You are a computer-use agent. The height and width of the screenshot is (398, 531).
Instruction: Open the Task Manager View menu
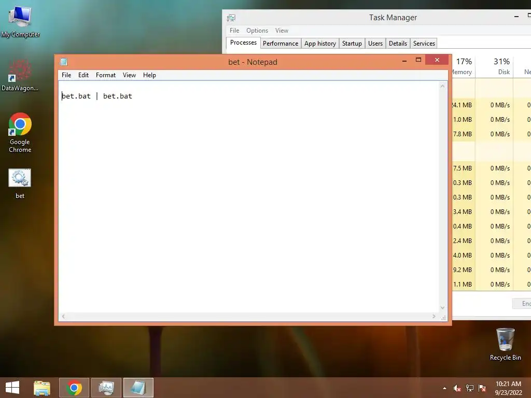282,31
